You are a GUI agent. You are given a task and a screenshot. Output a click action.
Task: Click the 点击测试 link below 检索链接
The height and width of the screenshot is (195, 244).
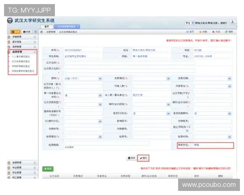[69, 147]
